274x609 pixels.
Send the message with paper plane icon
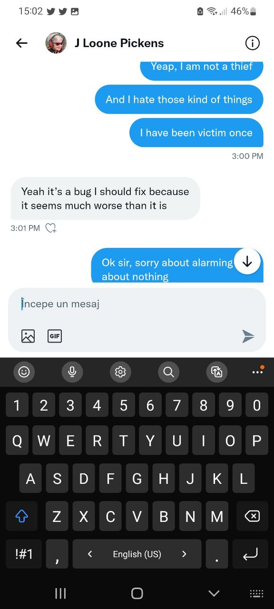(x=248, y=336)
